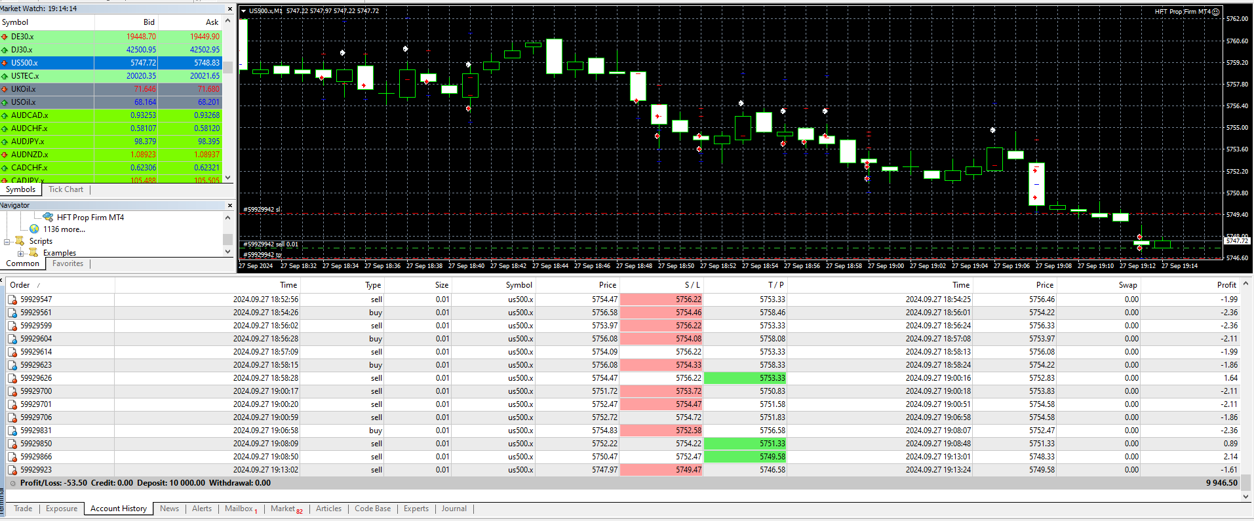Click the order icon for 59929547
Viewport: 1254px width, 521px height.
click(x=12, y=299)
